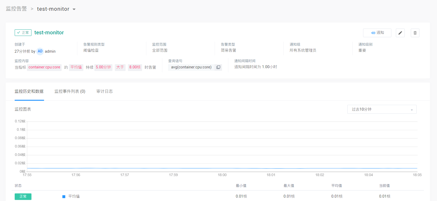Viewport: 437px width, 201px height.
Task: Click the 通知 notification button
Action: pos(377,33)
